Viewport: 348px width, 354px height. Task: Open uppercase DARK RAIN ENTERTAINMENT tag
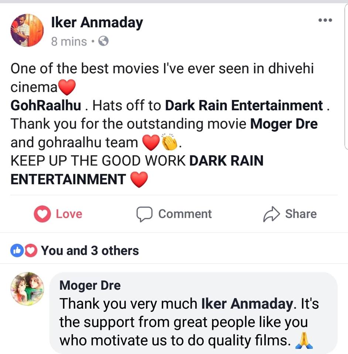137,170
